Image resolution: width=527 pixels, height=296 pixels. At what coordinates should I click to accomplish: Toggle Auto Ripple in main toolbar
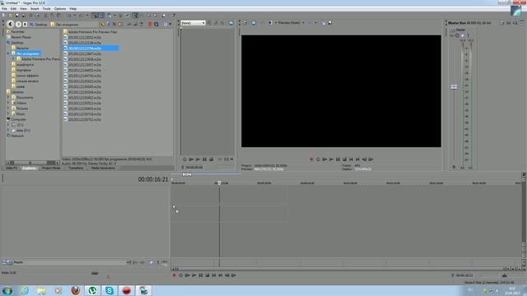(x=110, y=16)
